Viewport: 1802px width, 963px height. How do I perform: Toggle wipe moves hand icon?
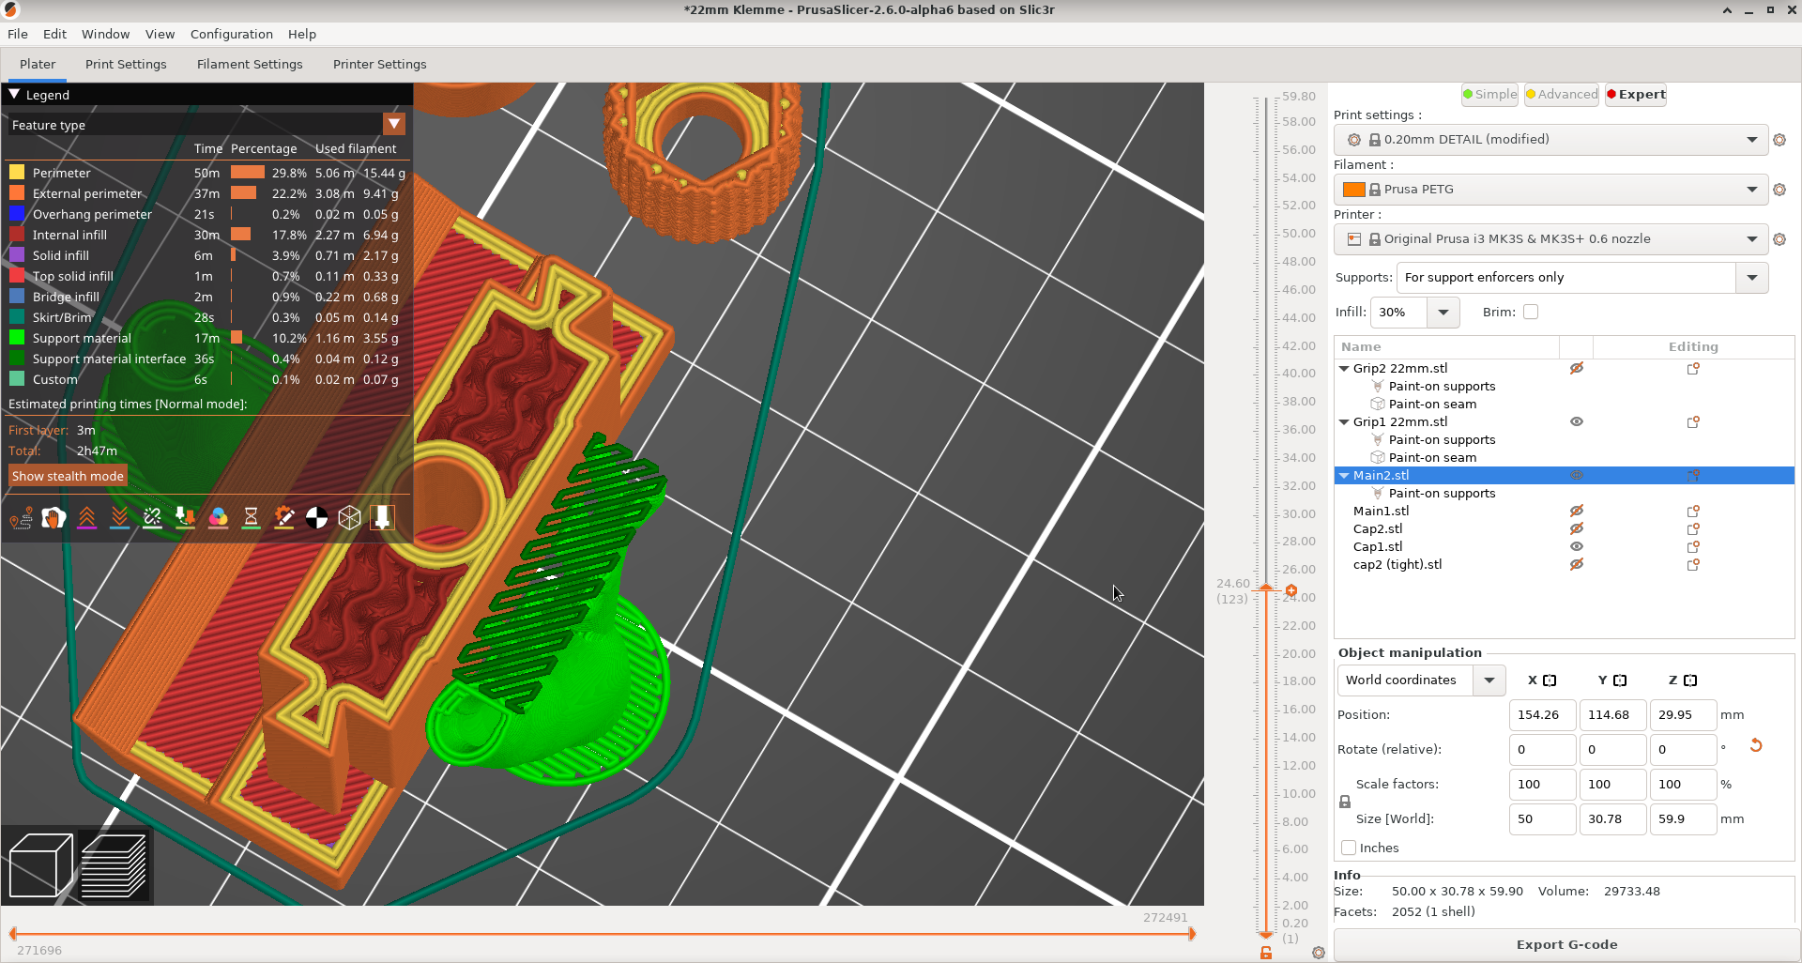point(54,517)
